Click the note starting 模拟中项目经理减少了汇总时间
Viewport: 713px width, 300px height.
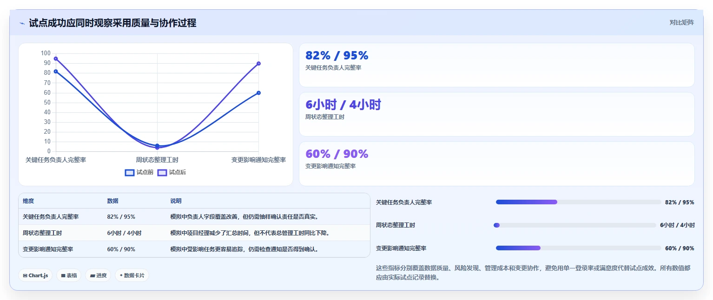tap(250, 233)
